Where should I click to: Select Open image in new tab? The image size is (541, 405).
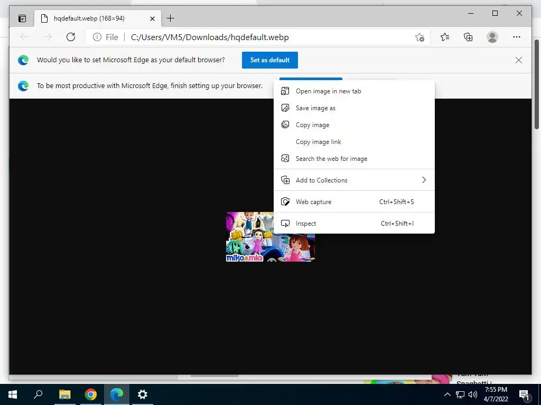(354, 91)
